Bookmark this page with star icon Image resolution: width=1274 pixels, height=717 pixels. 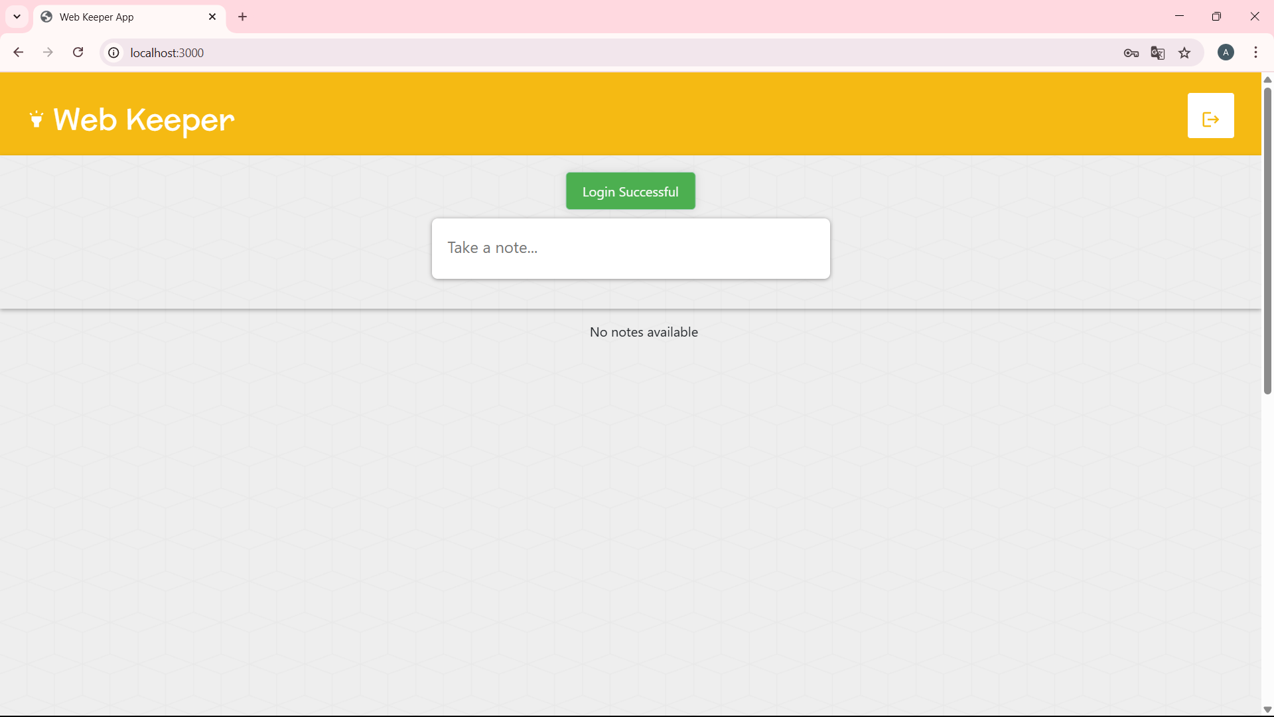[1184, 53]
